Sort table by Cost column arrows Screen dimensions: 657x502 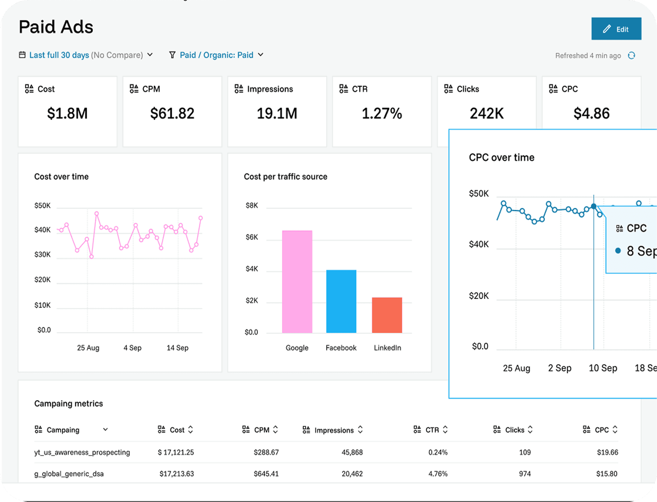[191, 429]
